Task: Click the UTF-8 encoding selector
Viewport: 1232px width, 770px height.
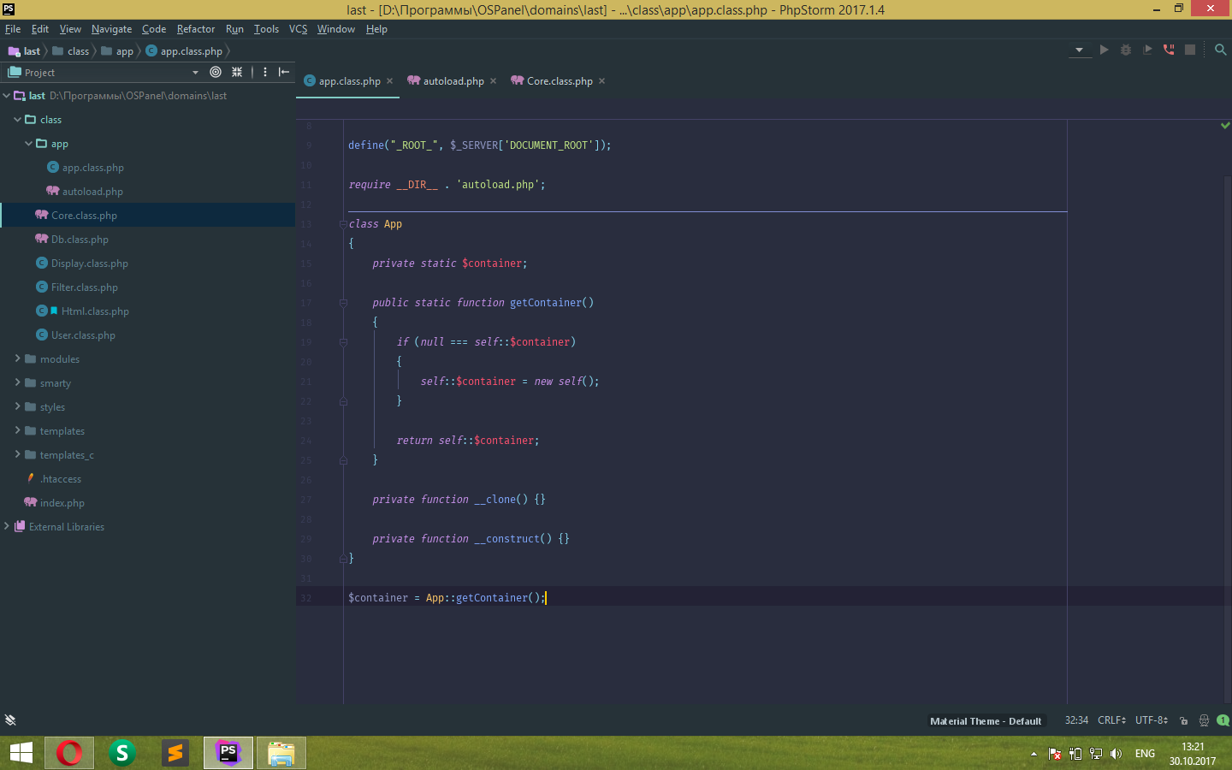Action: point(1151,720)
